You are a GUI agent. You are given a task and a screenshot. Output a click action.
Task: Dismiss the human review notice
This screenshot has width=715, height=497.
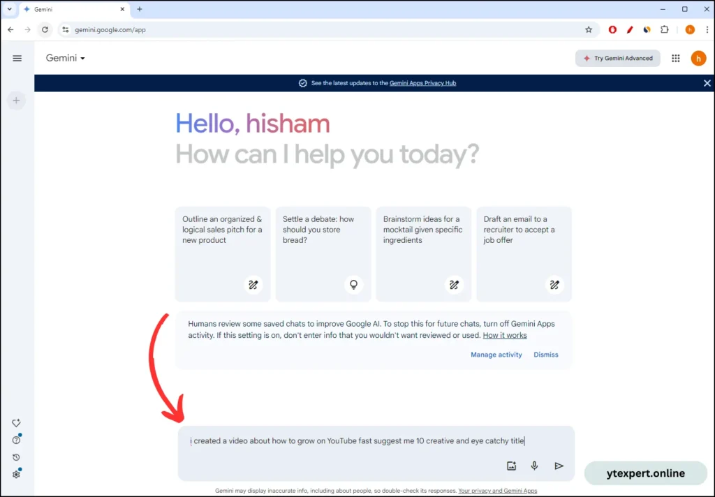(545, 355)
